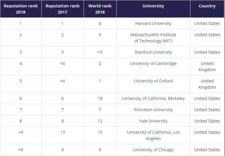Click the reputation rank 2017 value 13

62,132
